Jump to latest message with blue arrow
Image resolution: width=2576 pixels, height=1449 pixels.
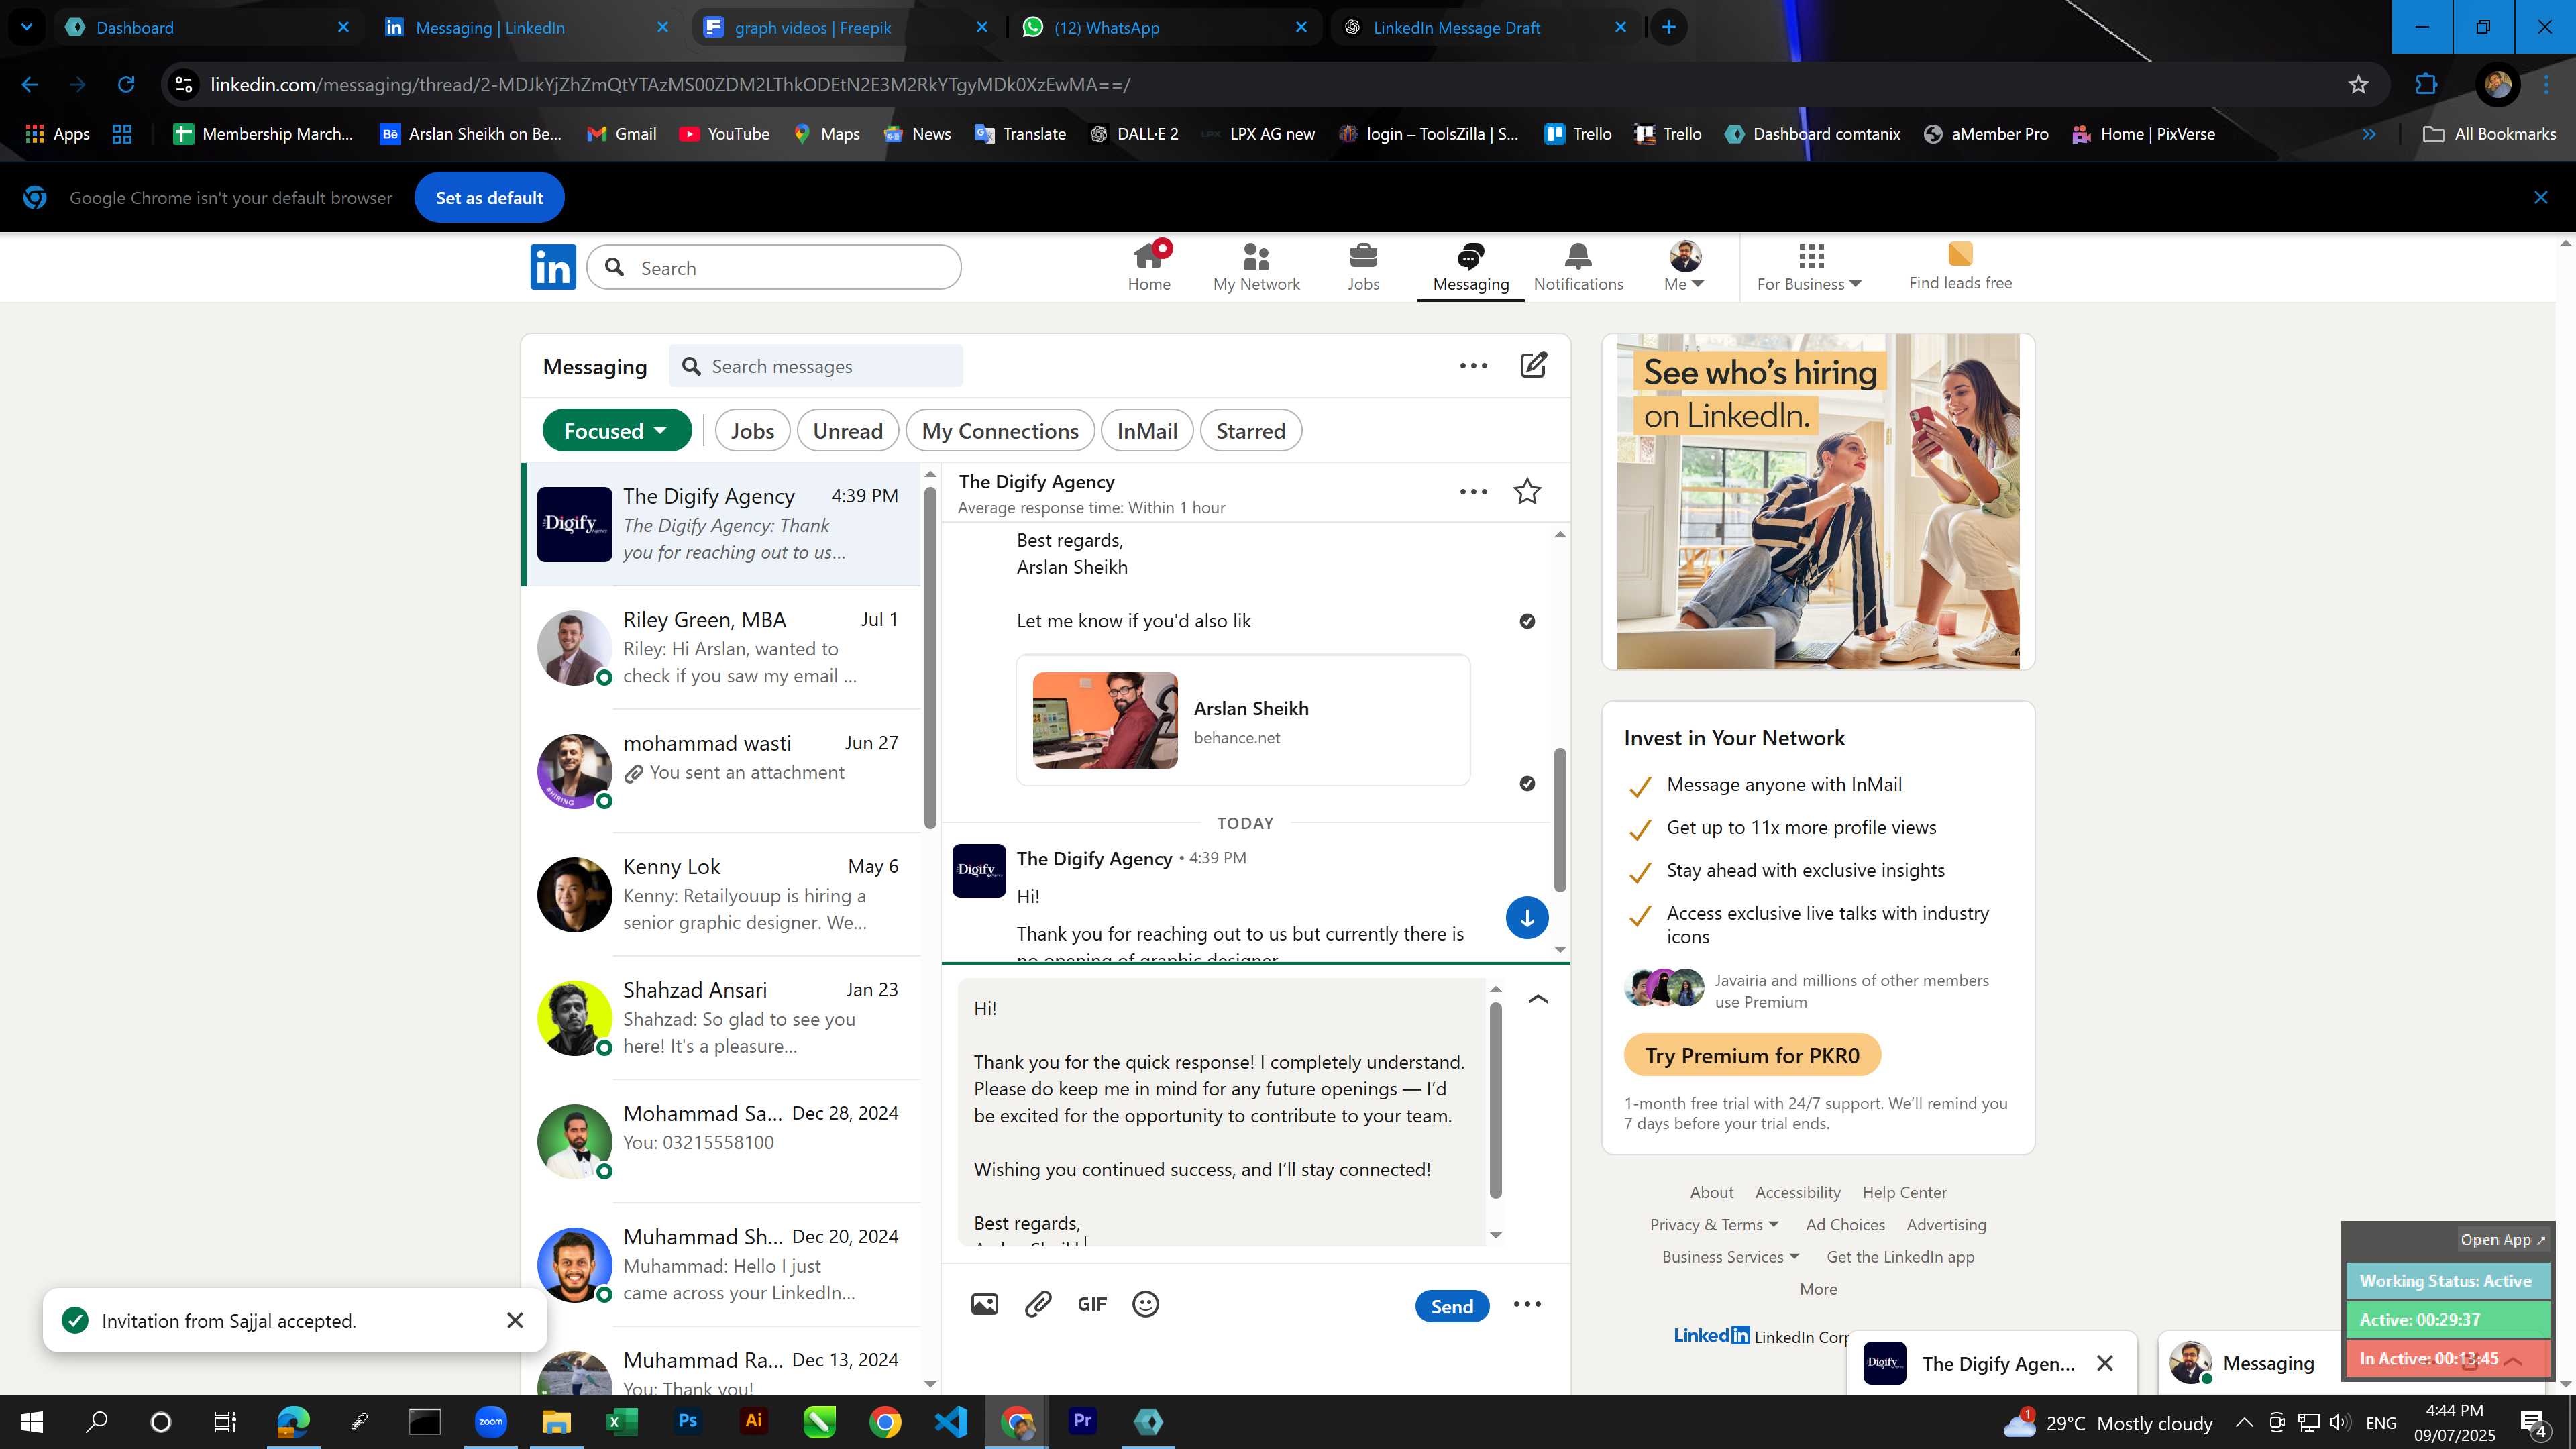point(1527,918)
